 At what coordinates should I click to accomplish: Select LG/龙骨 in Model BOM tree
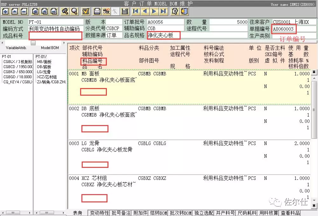(x=44, y=72)
